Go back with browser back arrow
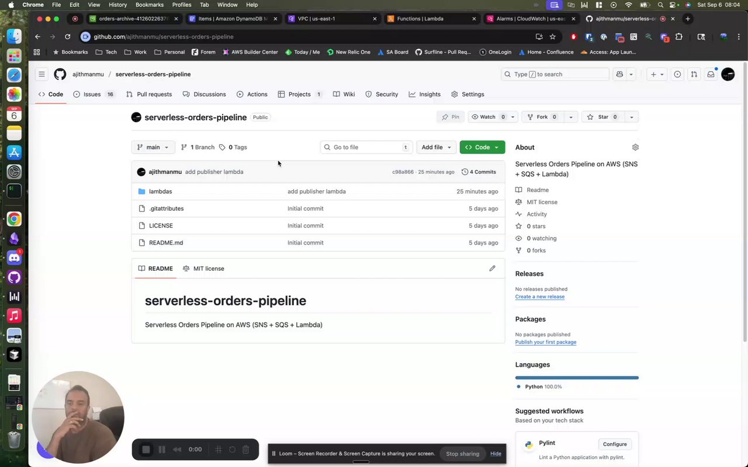Screen dimensions: 748x467 pyautogui.click(x=37, y=36)
